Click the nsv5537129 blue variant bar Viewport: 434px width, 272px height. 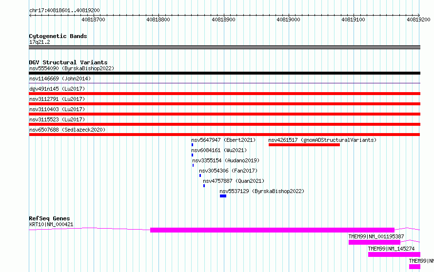[223, 196]
